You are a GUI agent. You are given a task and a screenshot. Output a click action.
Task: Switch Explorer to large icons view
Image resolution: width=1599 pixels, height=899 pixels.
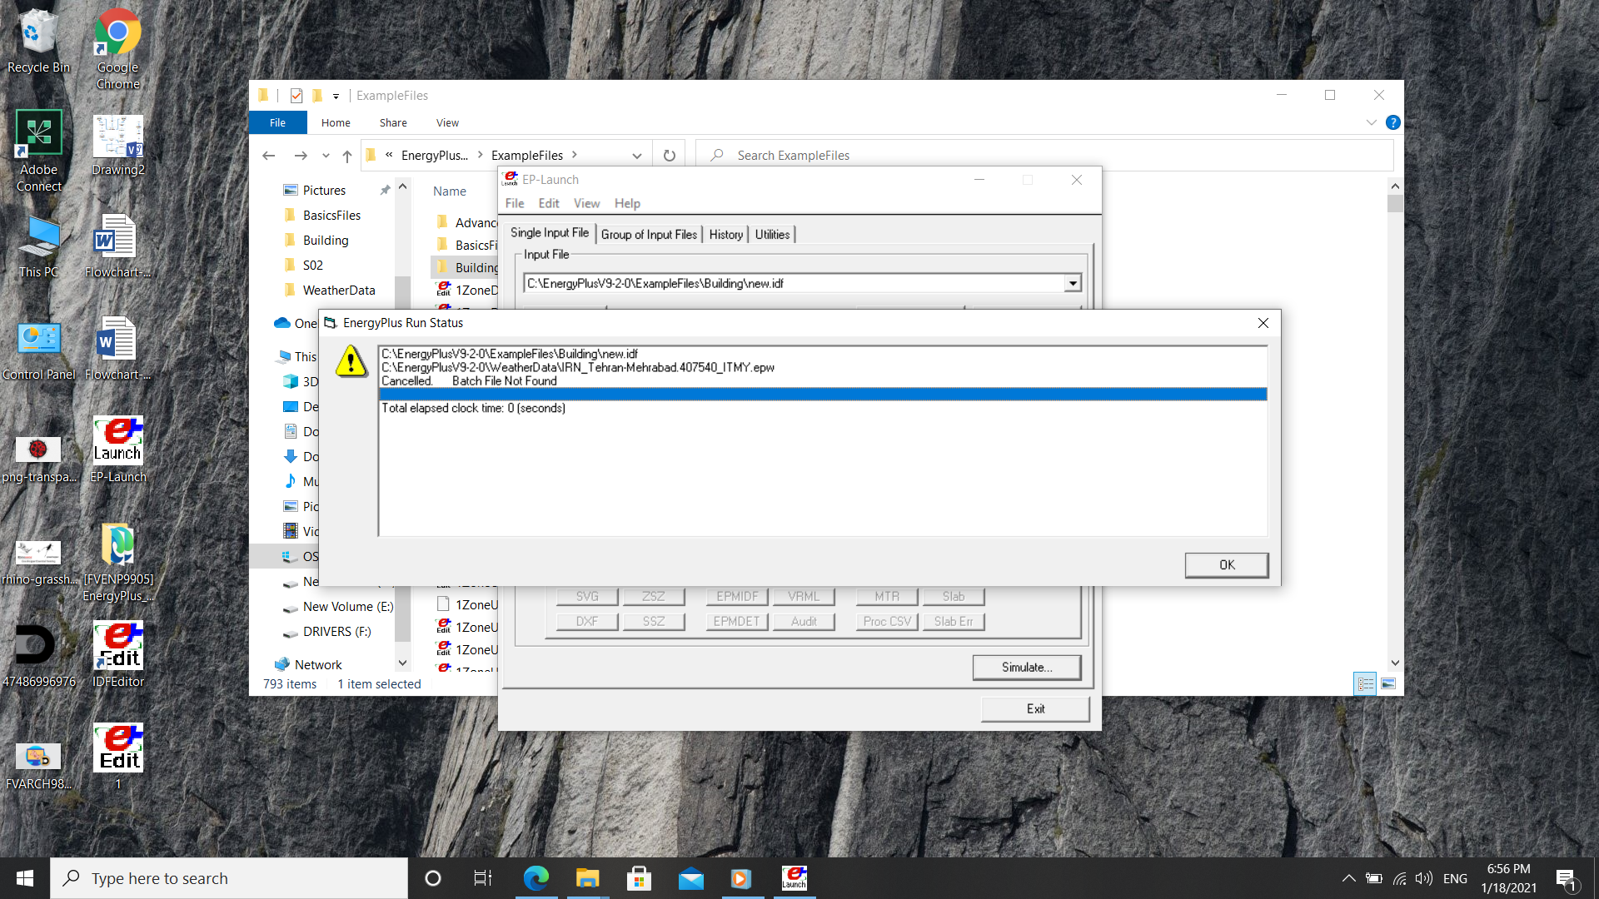pyautogui.click(x=1388, y=683)
